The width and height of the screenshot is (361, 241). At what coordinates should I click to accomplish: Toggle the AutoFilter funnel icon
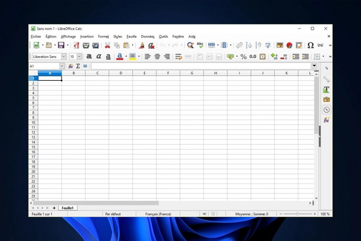pos(268,45)
